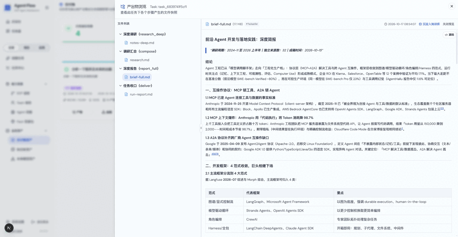
Task: Click the document title 前沿 Agent 开发与落地实践
Action: [x=241, y=39]
